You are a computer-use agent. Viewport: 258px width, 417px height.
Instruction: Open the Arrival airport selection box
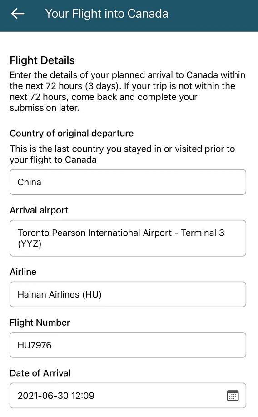(x=128, y=238)
